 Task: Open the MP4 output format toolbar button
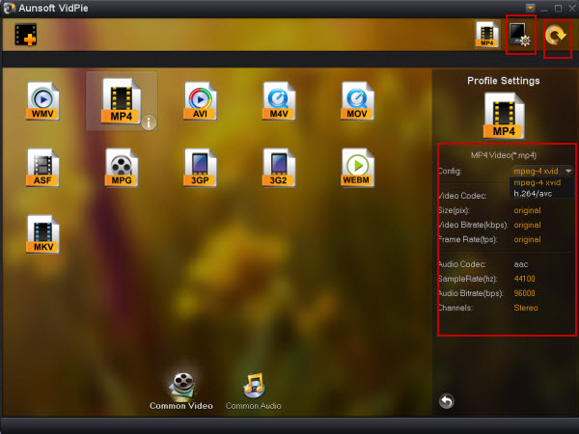pos(487,34)
